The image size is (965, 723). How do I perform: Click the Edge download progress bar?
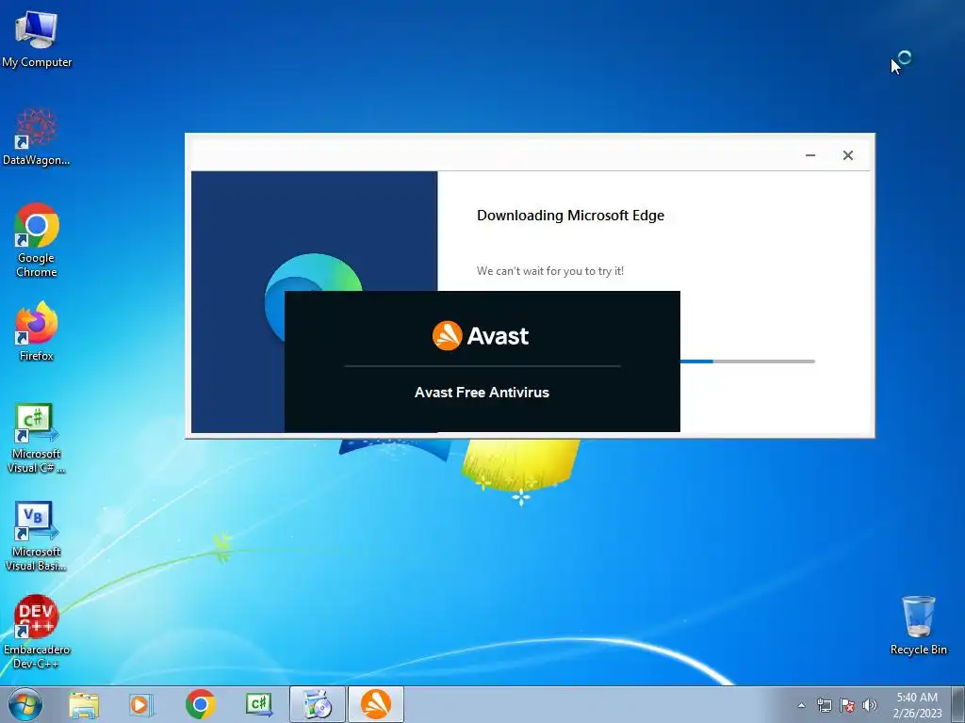coord(747,361)
